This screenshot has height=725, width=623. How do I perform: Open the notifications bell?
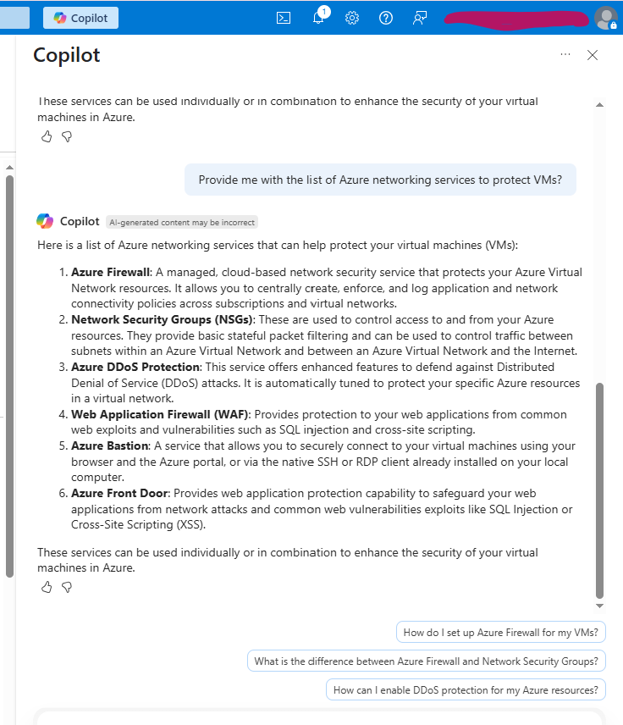(x=318, y=18)
